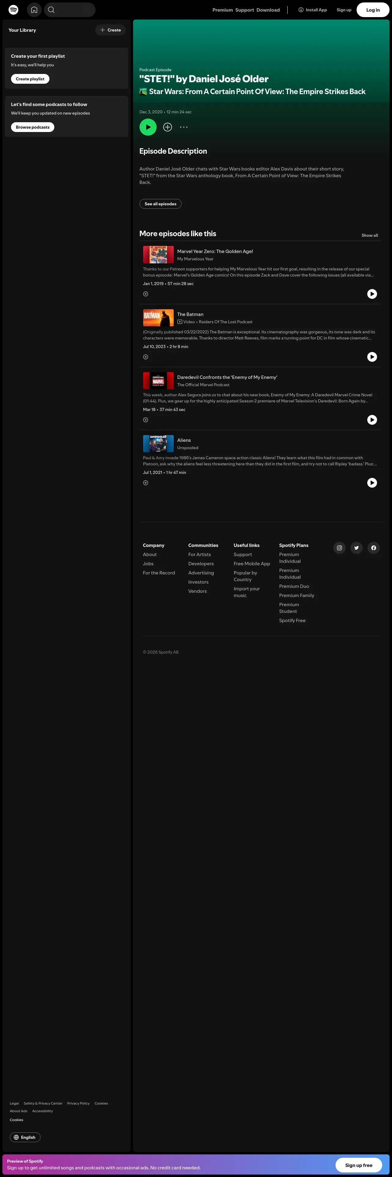The height and width of the screenshot is (1177, 392).
Task: Save Aliens episode to library
Action: pos(146,483)
